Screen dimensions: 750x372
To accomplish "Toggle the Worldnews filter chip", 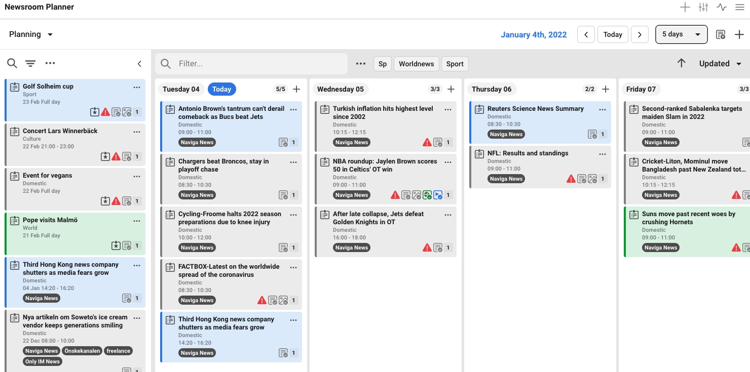I will (x=416, y=64).
